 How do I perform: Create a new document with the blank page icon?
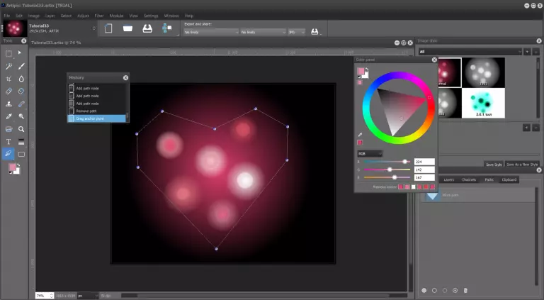[108, 28]
